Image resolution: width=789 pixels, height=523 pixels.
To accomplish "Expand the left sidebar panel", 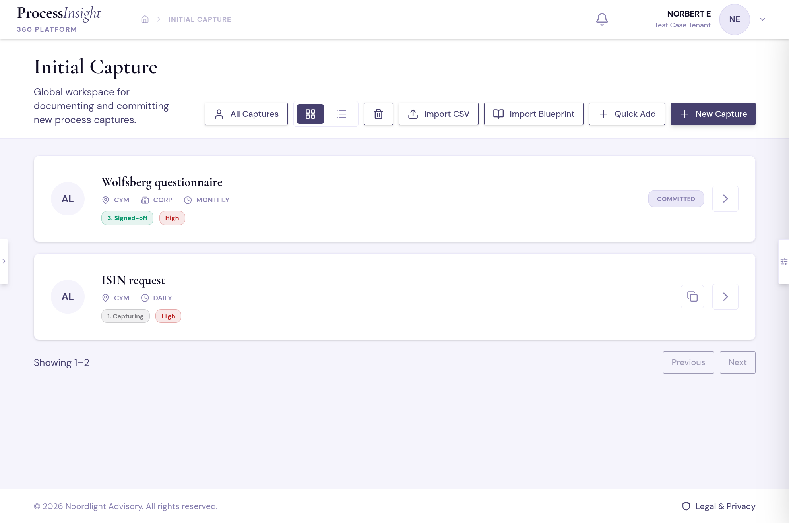I will pos(4,261).
